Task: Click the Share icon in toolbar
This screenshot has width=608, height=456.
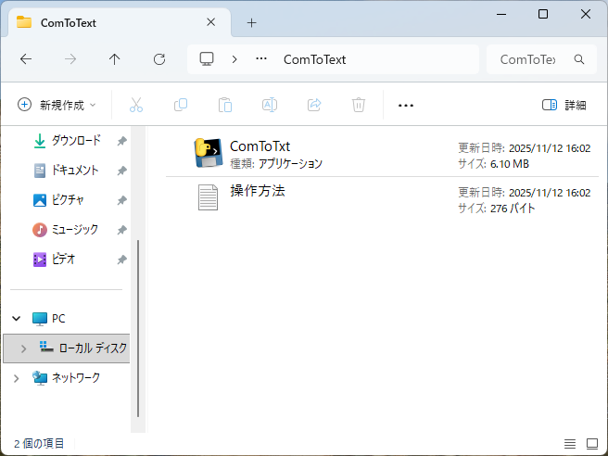Action: [314, 105]
